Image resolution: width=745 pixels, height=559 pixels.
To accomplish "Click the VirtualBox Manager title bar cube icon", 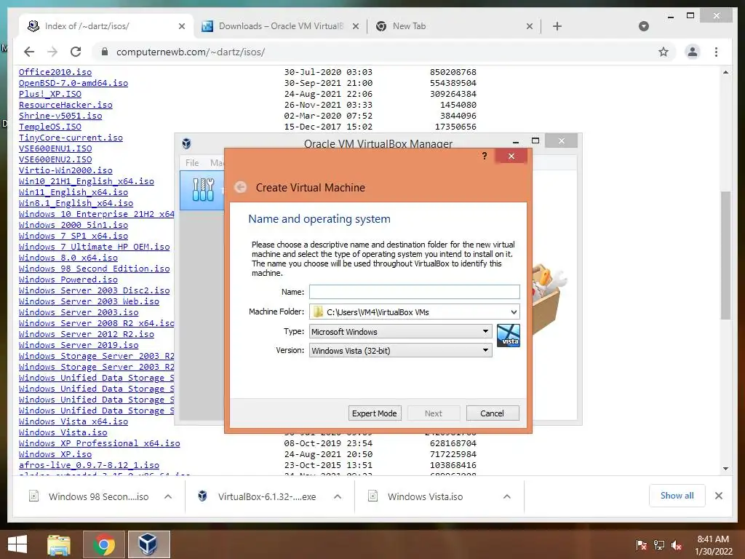I will tap(186, 143).
